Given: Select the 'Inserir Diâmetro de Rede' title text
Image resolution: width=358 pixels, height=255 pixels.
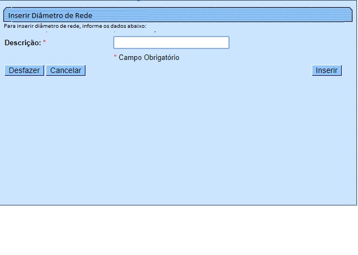Looking at the screenshot, I should pos(50,16).
